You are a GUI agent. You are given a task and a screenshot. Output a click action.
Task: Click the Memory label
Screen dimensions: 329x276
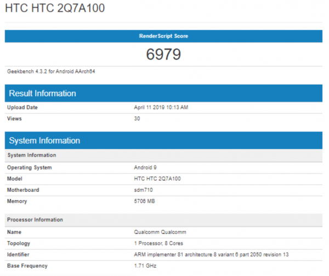[x=17, y=201]
